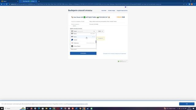Open the payment method dropdown
Screen dimensions: 196x110
click(83, 31)
